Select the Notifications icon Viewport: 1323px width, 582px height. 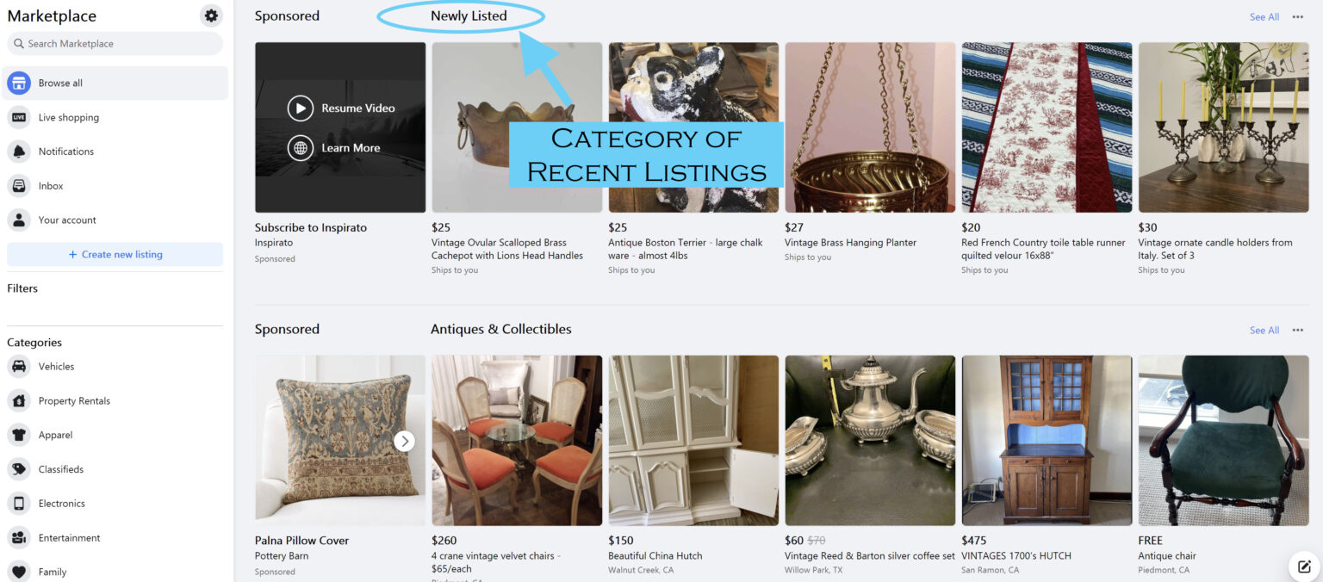pyautogui.click(x=19, y=152)
